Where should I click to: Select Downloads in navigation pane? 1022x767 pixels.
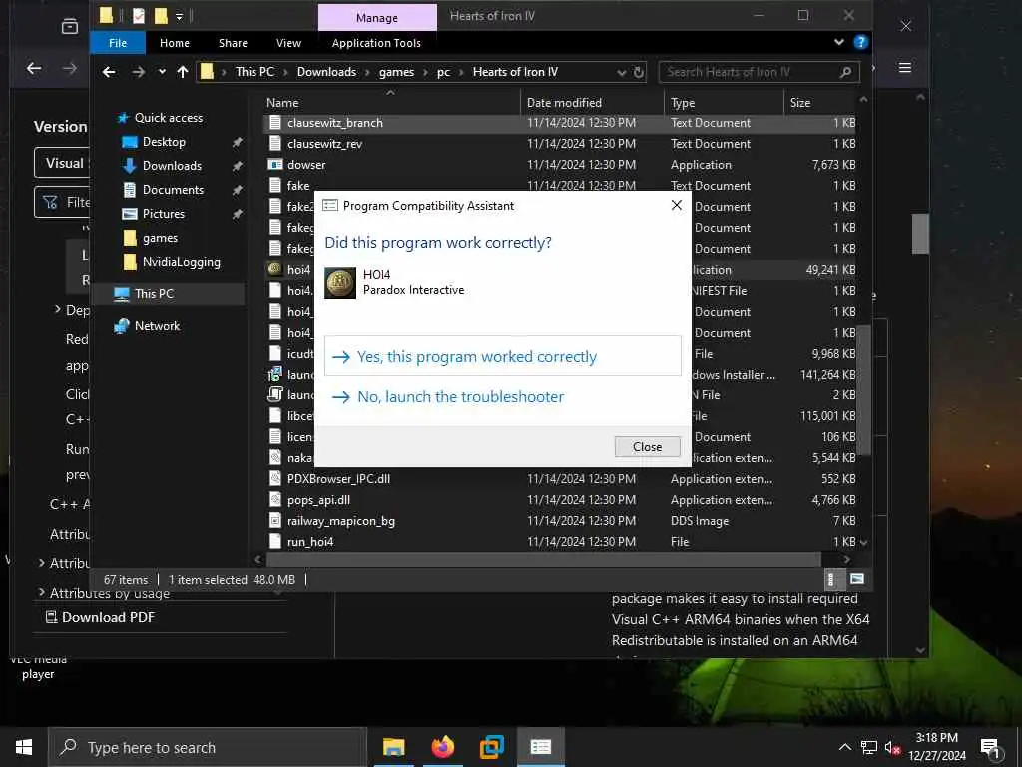pos(172,166)
